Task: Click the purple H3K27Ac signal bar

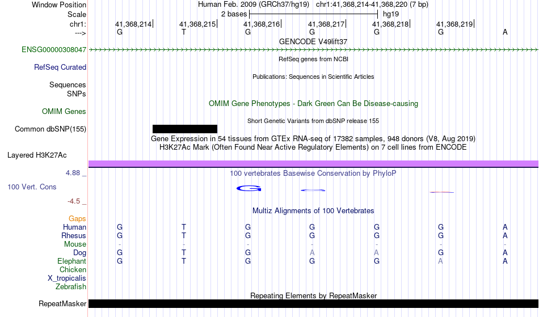Action: click(313, 164)
